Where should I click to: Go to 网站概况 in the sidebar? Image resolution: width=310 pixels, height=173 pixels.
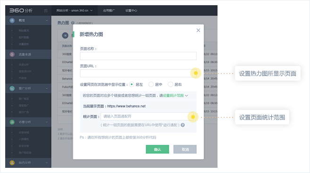pos(24,31)
